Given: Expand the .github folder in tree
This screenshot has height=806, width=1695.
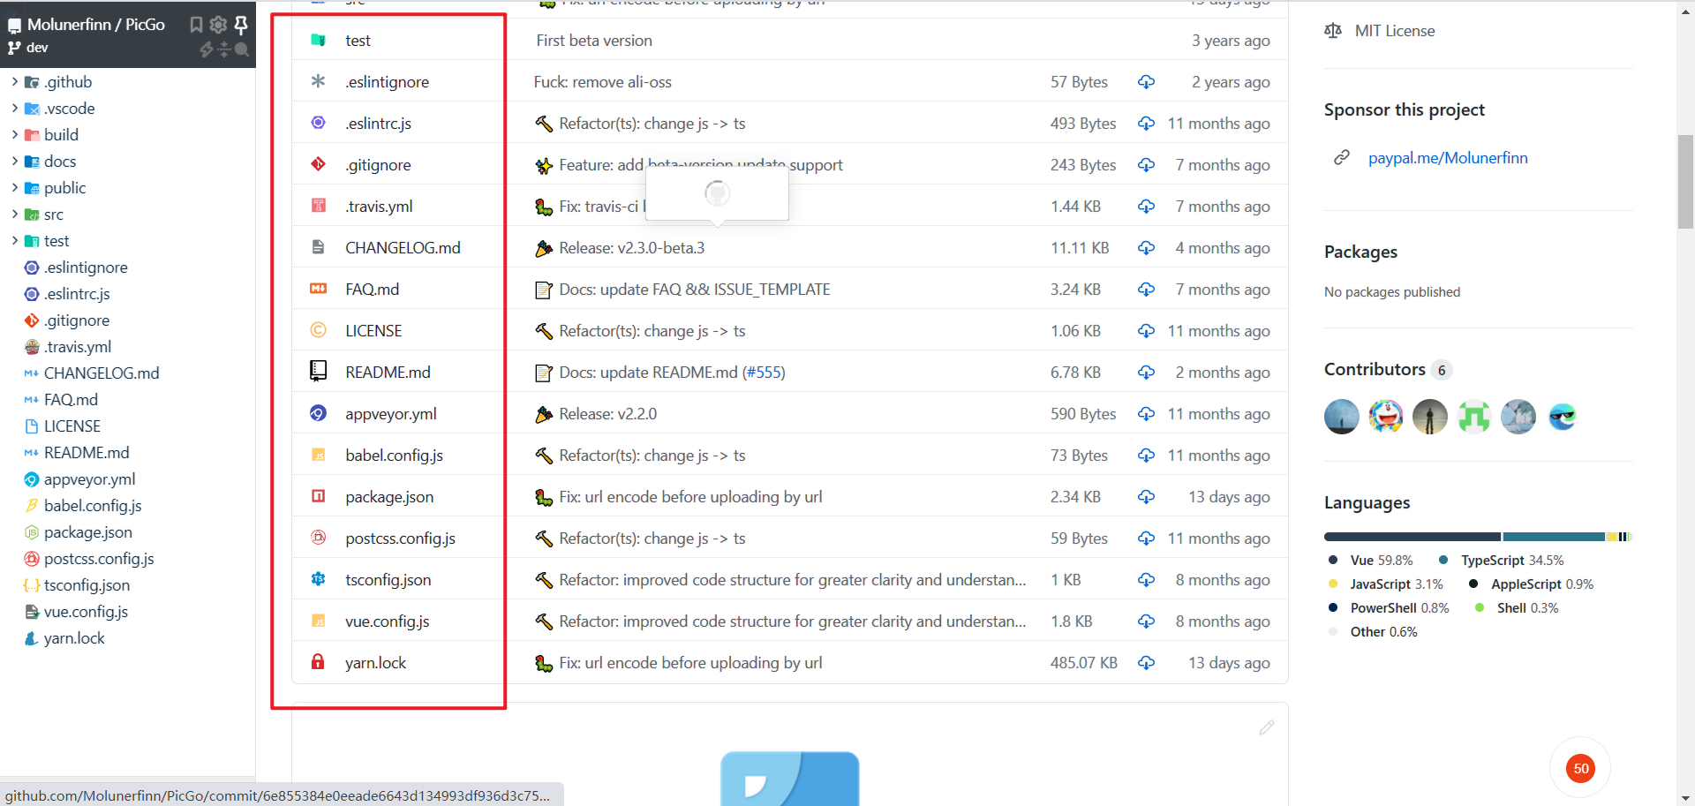Looking at the screenshot, I should [15, 82].
